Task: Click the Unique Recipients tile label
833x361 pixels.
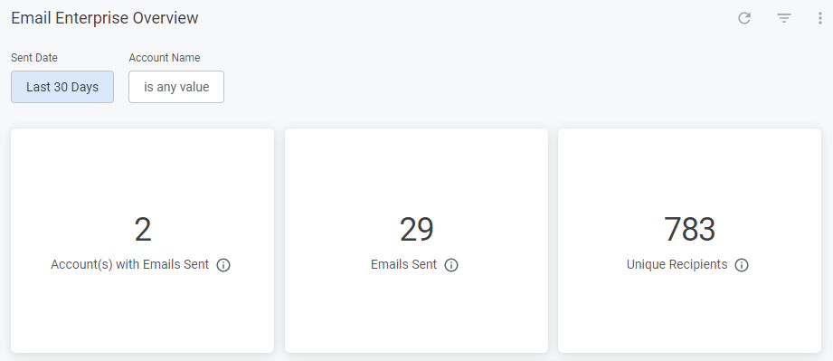Action: point(677,264)
